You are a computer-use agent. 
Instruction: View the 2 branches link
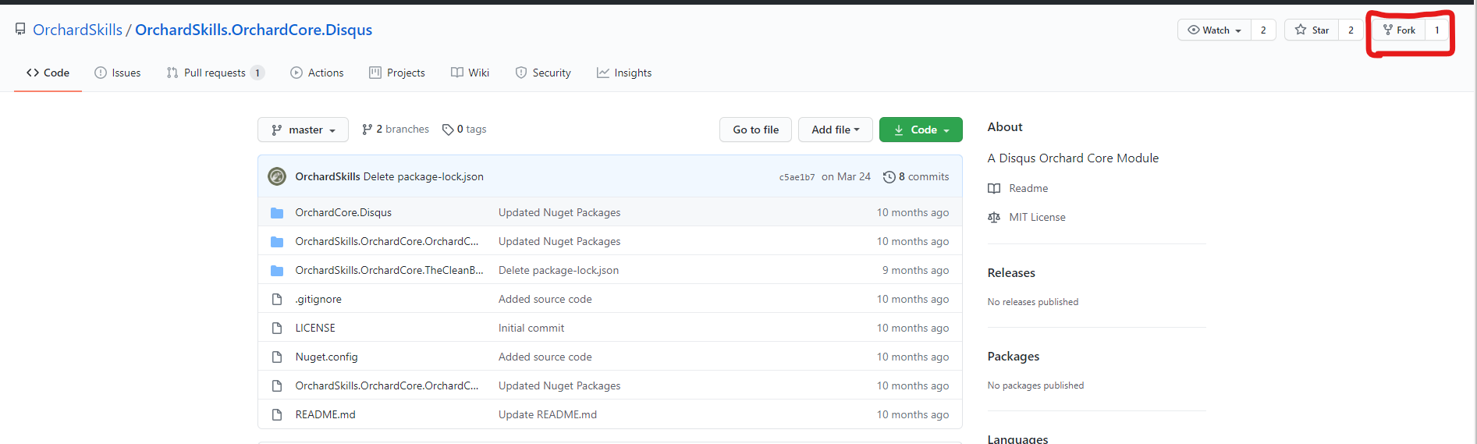tap(396, 129)
